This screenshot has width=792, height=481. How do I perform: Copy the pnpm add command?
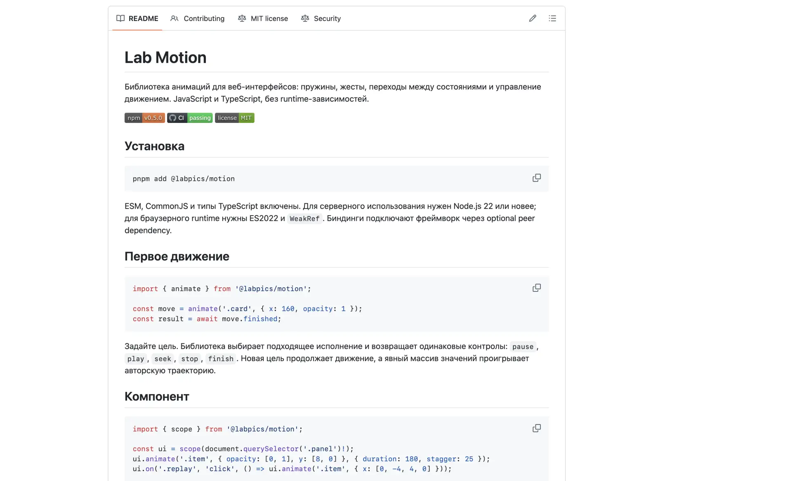click(536, 178)
